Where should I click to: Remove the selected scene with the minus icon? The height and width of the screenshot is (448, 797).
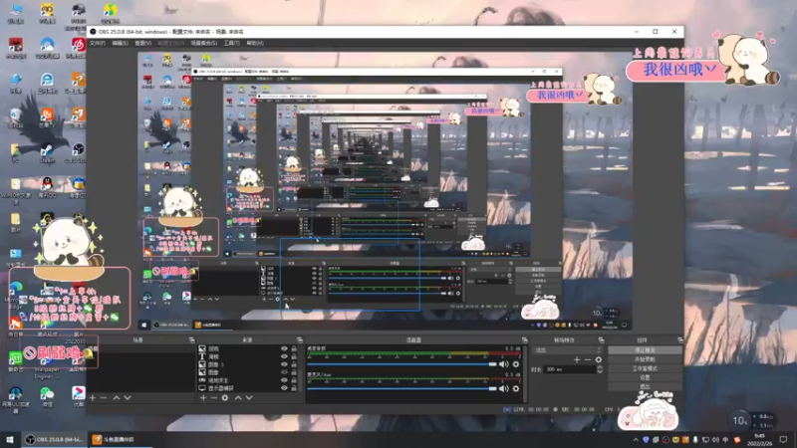104,397
